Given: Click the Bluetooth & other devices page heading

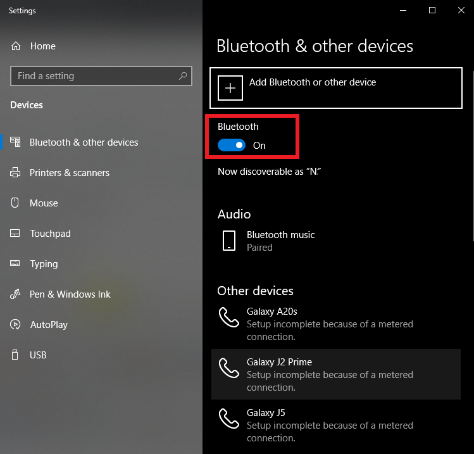Looking at the screenshot, I should pyautogui.click(x=315, y=46).
